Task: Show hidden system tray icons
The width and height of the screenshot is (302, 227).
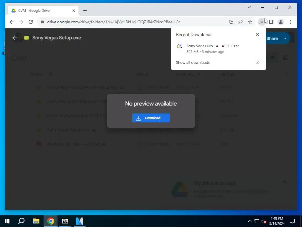Action: point(250,221)
